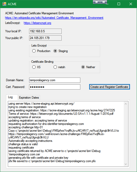Click the log scrollbar down arrow
Screen dimensions: 137x172
tap(126, 164)
